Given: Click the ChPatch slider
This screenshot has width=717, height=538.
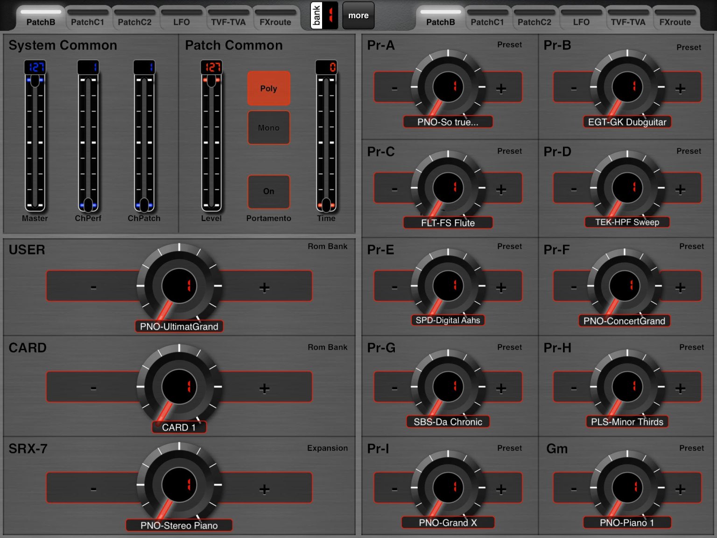Looking at the screenshot, I should [144, 142].
